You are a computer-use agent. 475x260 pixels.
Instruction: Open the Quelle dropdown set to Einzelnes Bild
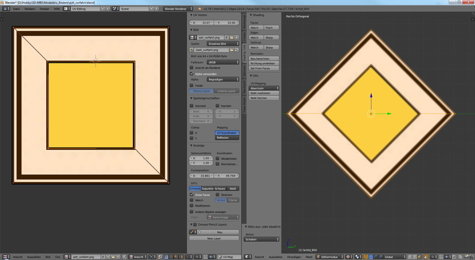tap(222, 43)
